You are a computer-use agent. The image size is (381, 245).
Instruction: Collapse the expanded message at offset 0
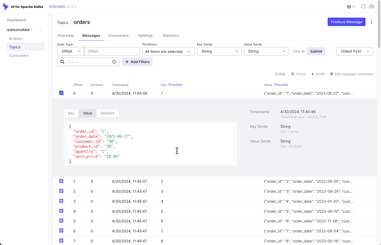tap(61, 93)
